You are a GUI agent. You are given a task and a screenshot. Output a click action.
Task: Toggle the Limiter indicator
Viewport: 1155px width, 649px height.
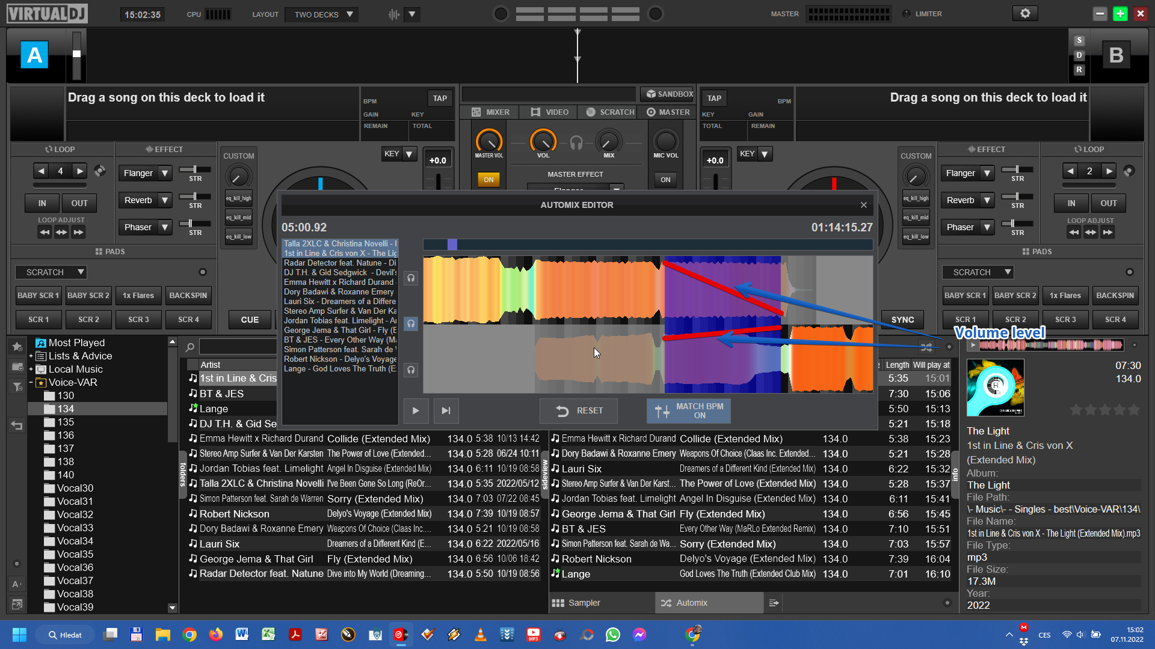pyautogui.click(x=906, y=14)
